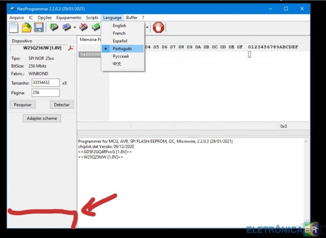Click the SPI NOR 25xx type value
The image size is (326, 238).
coord(41,58)
